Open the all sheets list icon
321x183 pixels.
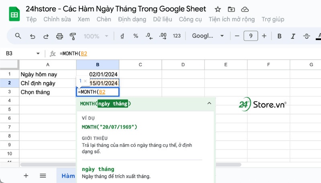[43, 176]
